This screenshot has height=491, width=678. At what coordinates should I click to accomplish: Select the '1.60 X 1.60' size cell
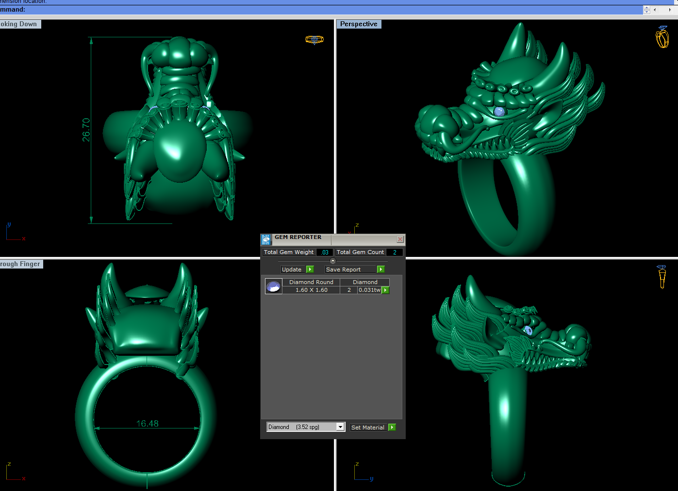tap(311, 290)
